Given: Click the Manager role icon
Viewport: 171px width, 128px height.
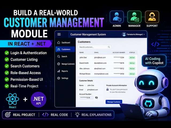Looking at the screenshot, I should [134, 17].
